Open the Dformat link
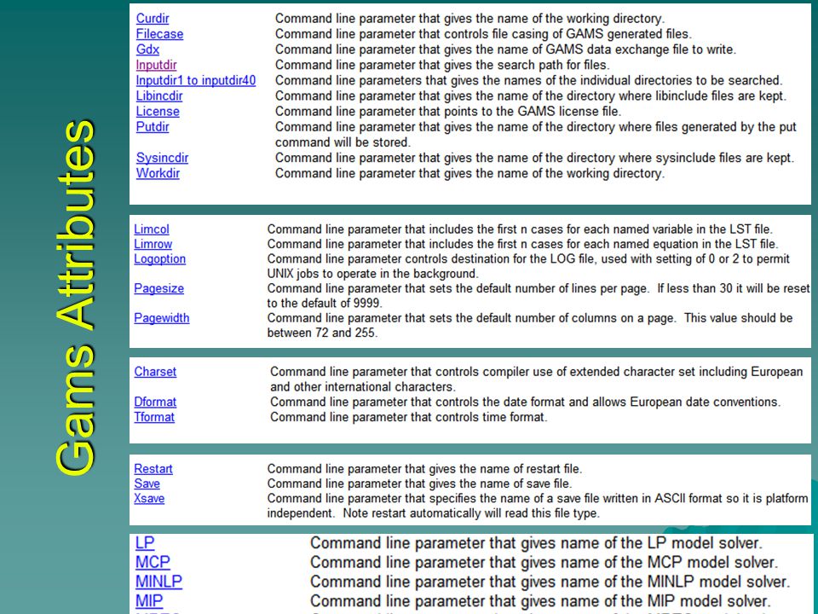Image resolution: width=818 pixels, height=614 pixels. [155, 402]
